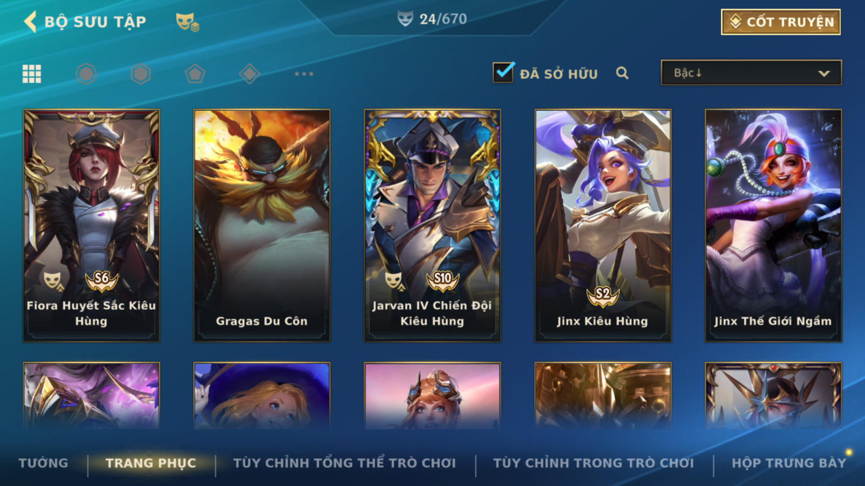This screenshot has height=486, width=865.
Task: Click the Bậc dropdown chevron arrow
Action: pyautogui.click(x=824, y=73)
